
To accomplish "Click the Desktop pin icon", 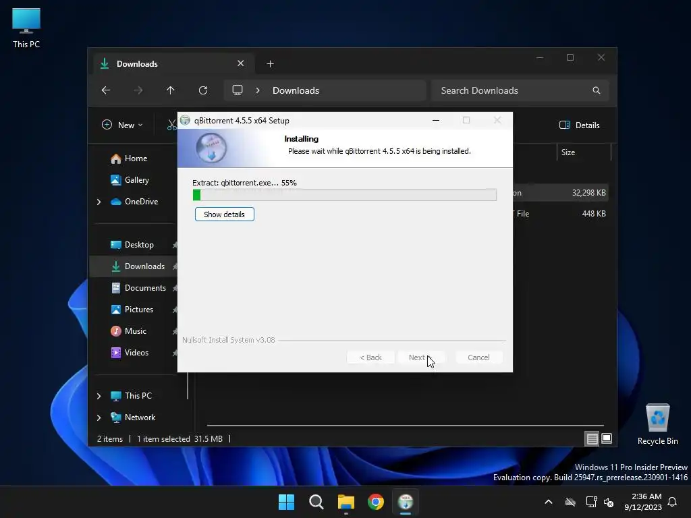I will pos(175,245).
